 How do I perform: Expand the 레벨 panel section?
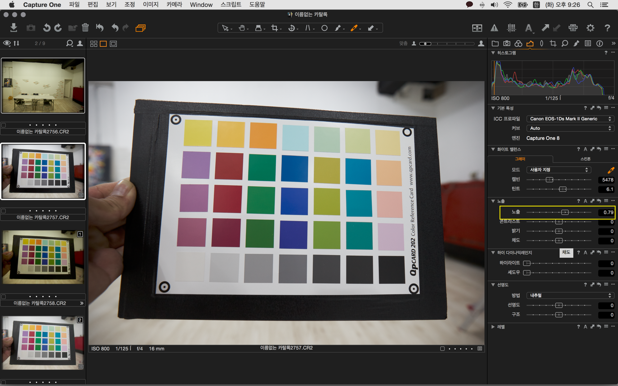point(493,327)
